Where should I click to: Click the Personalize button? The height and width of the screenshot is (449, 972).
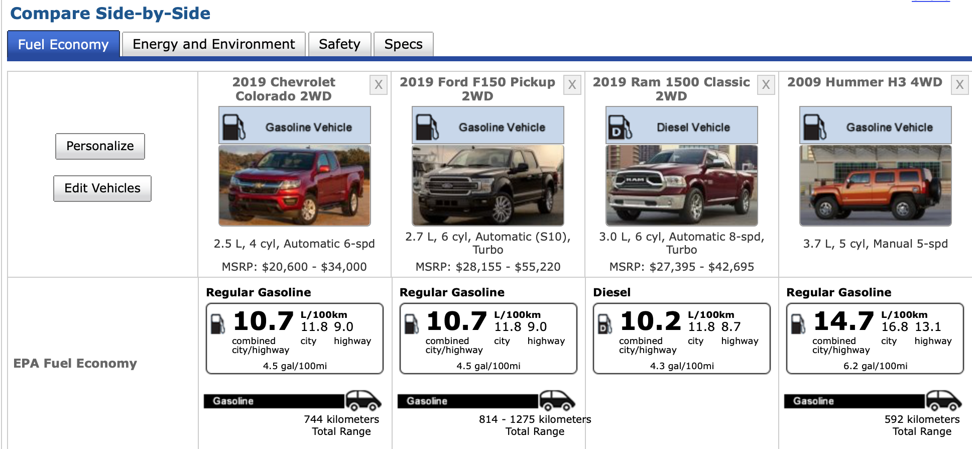pos(100,146)
